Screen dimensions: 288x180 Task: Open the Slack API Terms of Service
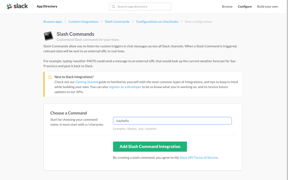(199, 157)
